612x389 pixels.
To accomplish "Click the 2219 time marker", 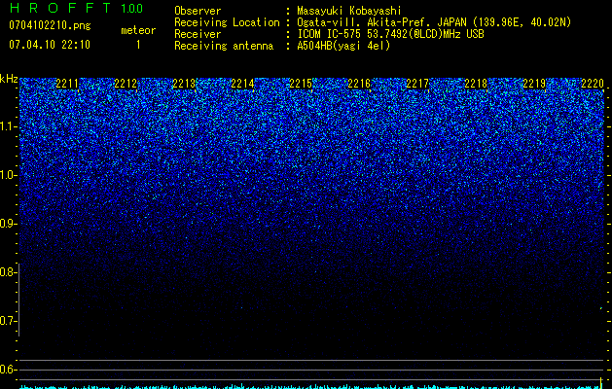I will coord(534,84).
